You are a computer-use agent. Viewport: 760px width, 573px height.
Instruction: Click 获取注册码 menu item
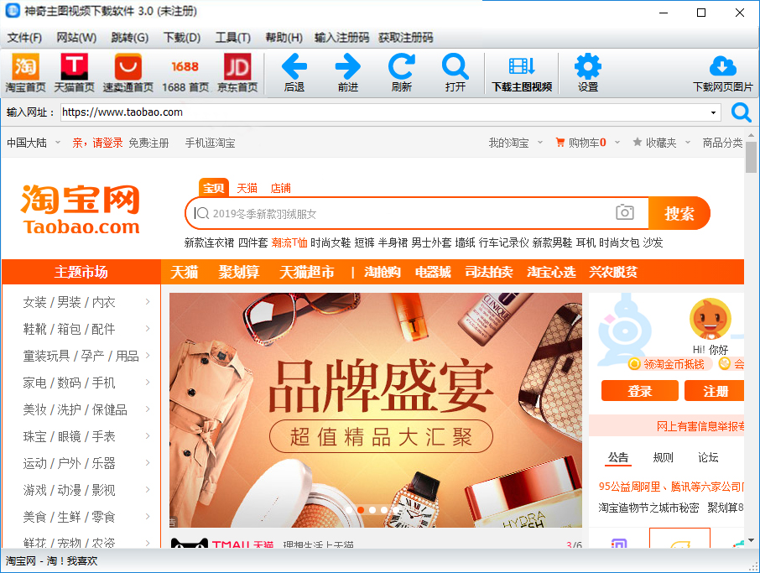coord(406,37)
